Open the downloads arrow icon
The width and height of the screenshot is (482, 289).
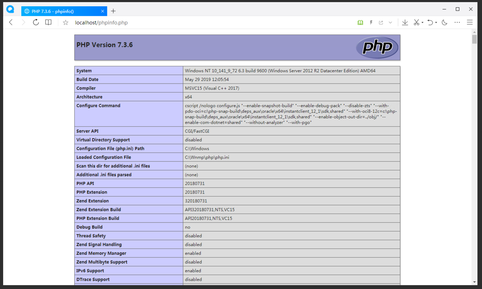(405, 23)
